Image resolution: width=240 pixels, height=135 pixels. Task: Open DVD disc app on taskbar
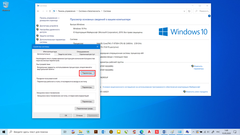[x=73, y=132]
